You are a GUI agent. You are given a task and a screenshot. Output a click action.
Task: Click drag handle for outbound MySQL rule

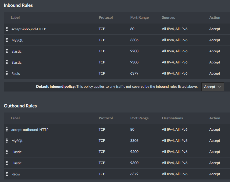(x=7, y=141)
